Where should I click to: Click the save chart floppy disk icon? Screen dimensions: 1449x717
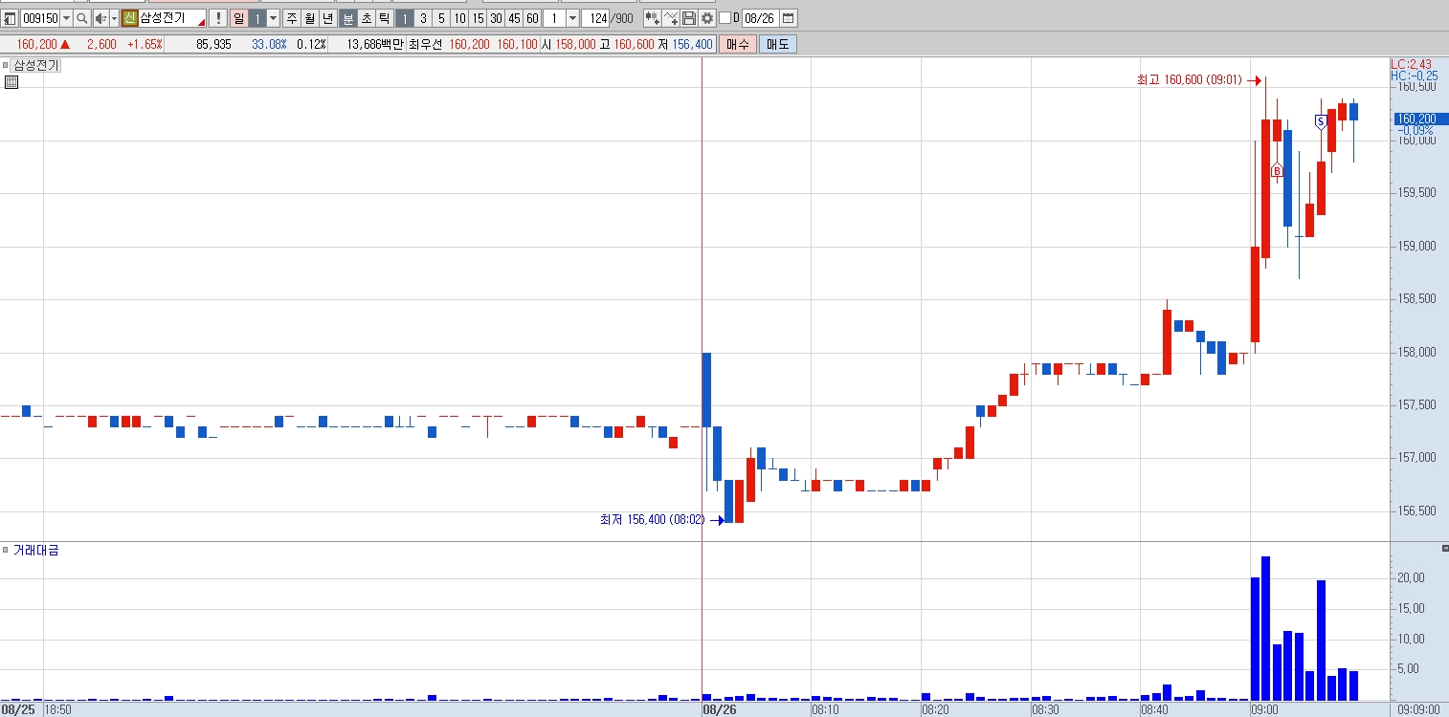688,18
